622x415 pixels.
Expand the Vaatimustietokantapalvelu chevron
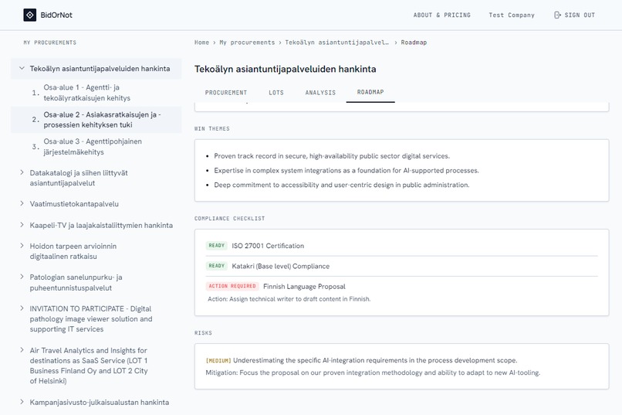click(22, 203)
